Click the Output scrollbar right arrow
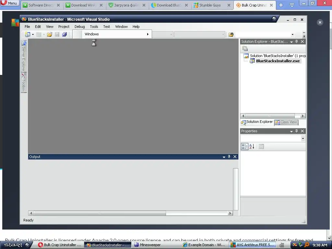Image resolution: width=332 pixels, height=249 pixels. pyautogui.click(x=230, y=213)
